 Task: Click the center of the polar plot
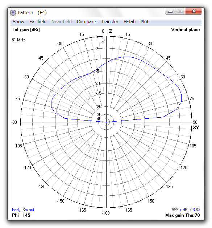point(107,122)
